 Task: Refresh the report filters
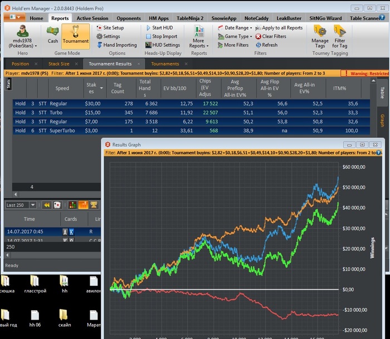[267, 45]
